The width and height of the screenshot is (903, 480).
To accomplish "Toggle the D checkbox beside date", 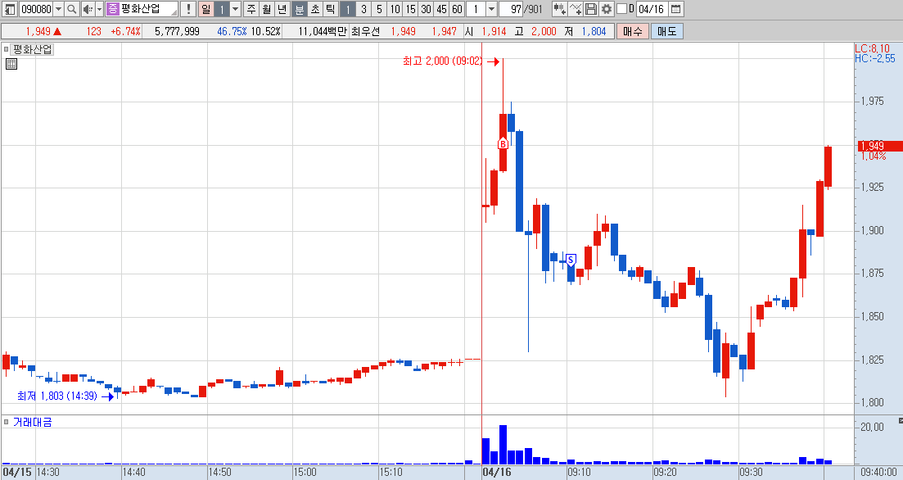I will [621, 9].
